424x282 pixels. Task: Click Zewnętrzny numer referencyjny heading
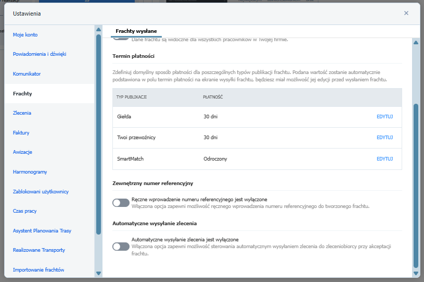tap(153, 183)
